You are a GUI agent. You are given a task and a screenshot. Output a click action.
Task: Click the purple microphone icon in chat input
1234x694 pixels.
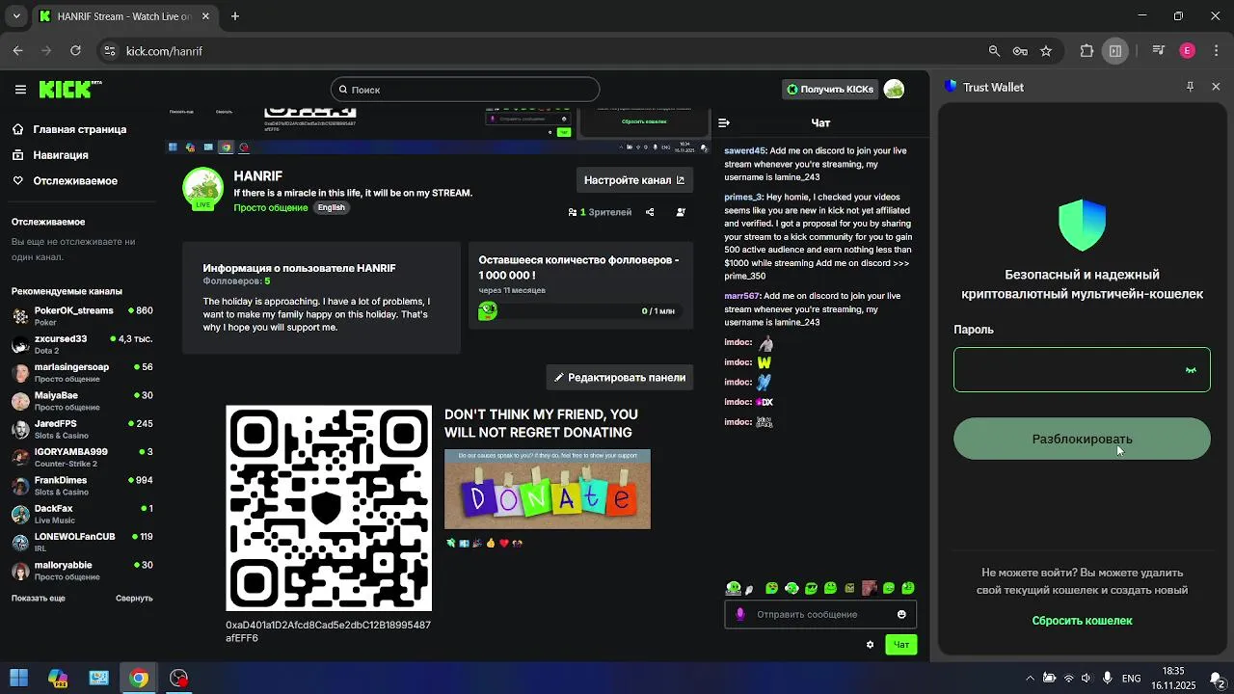point(740,614)
